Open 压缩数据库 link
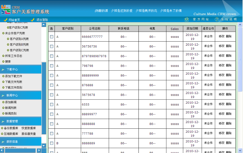 (11, 134)
